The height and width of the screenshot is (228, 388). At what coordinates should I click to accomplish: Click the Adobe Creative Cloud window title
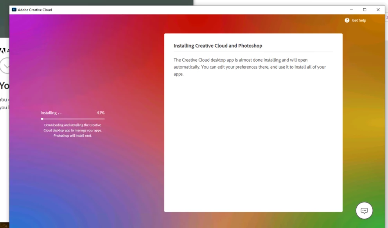coord(35,10)
